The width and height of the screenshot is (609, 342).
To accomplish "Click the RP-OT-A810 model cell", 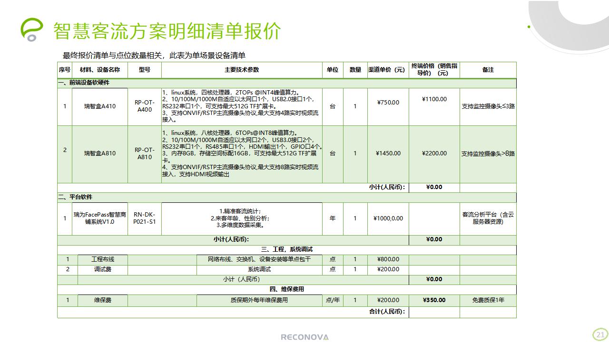I will coord(145,153).
